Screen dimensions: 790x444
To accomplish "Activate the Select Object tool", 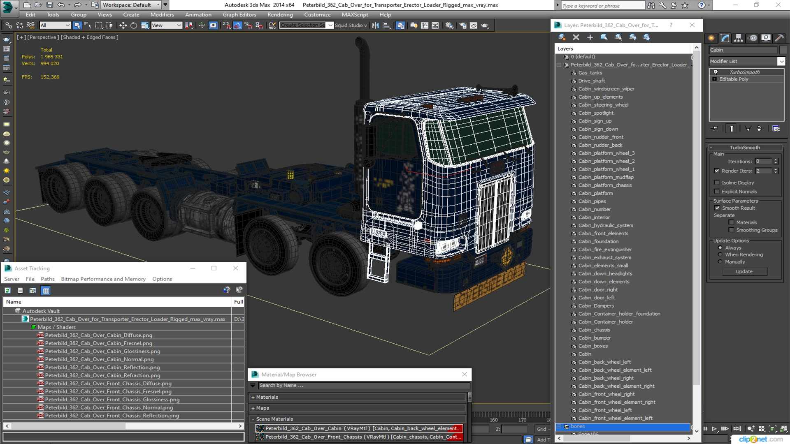I will point(77,25).
